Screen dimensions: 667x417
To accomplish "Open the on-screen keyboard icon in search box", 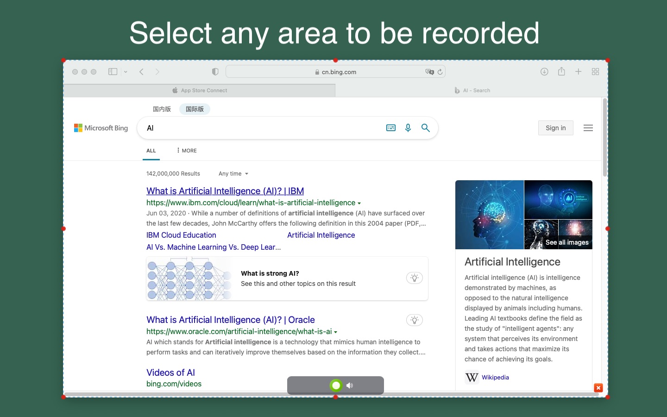I will click(391, 128).
